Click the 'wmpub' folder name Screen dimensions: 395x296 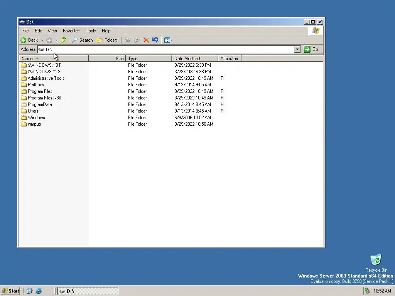tap(34, 124)
